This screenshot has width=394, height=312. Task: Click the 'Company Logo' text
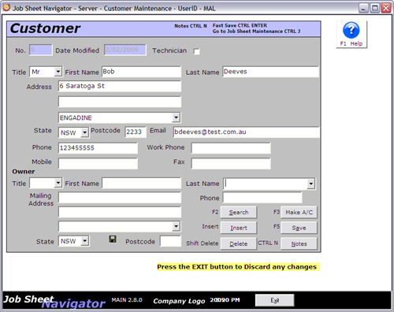point(179,301)
